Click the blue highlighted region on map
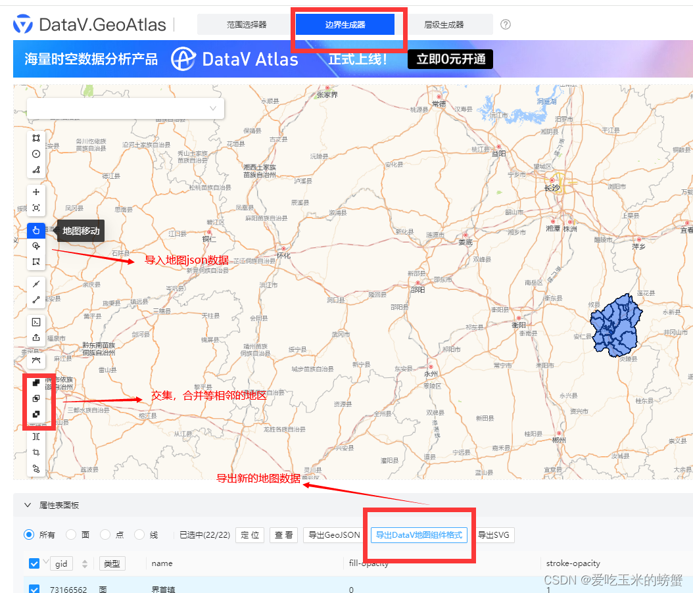 tap(617, 325)
